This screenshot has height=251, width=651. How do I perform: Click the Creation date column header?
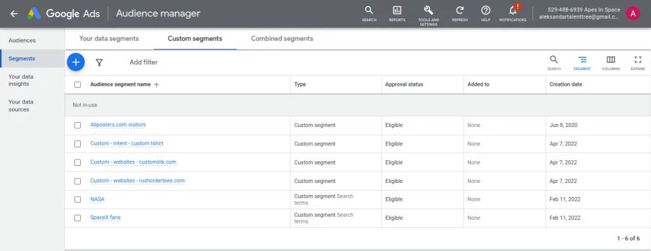566,85
